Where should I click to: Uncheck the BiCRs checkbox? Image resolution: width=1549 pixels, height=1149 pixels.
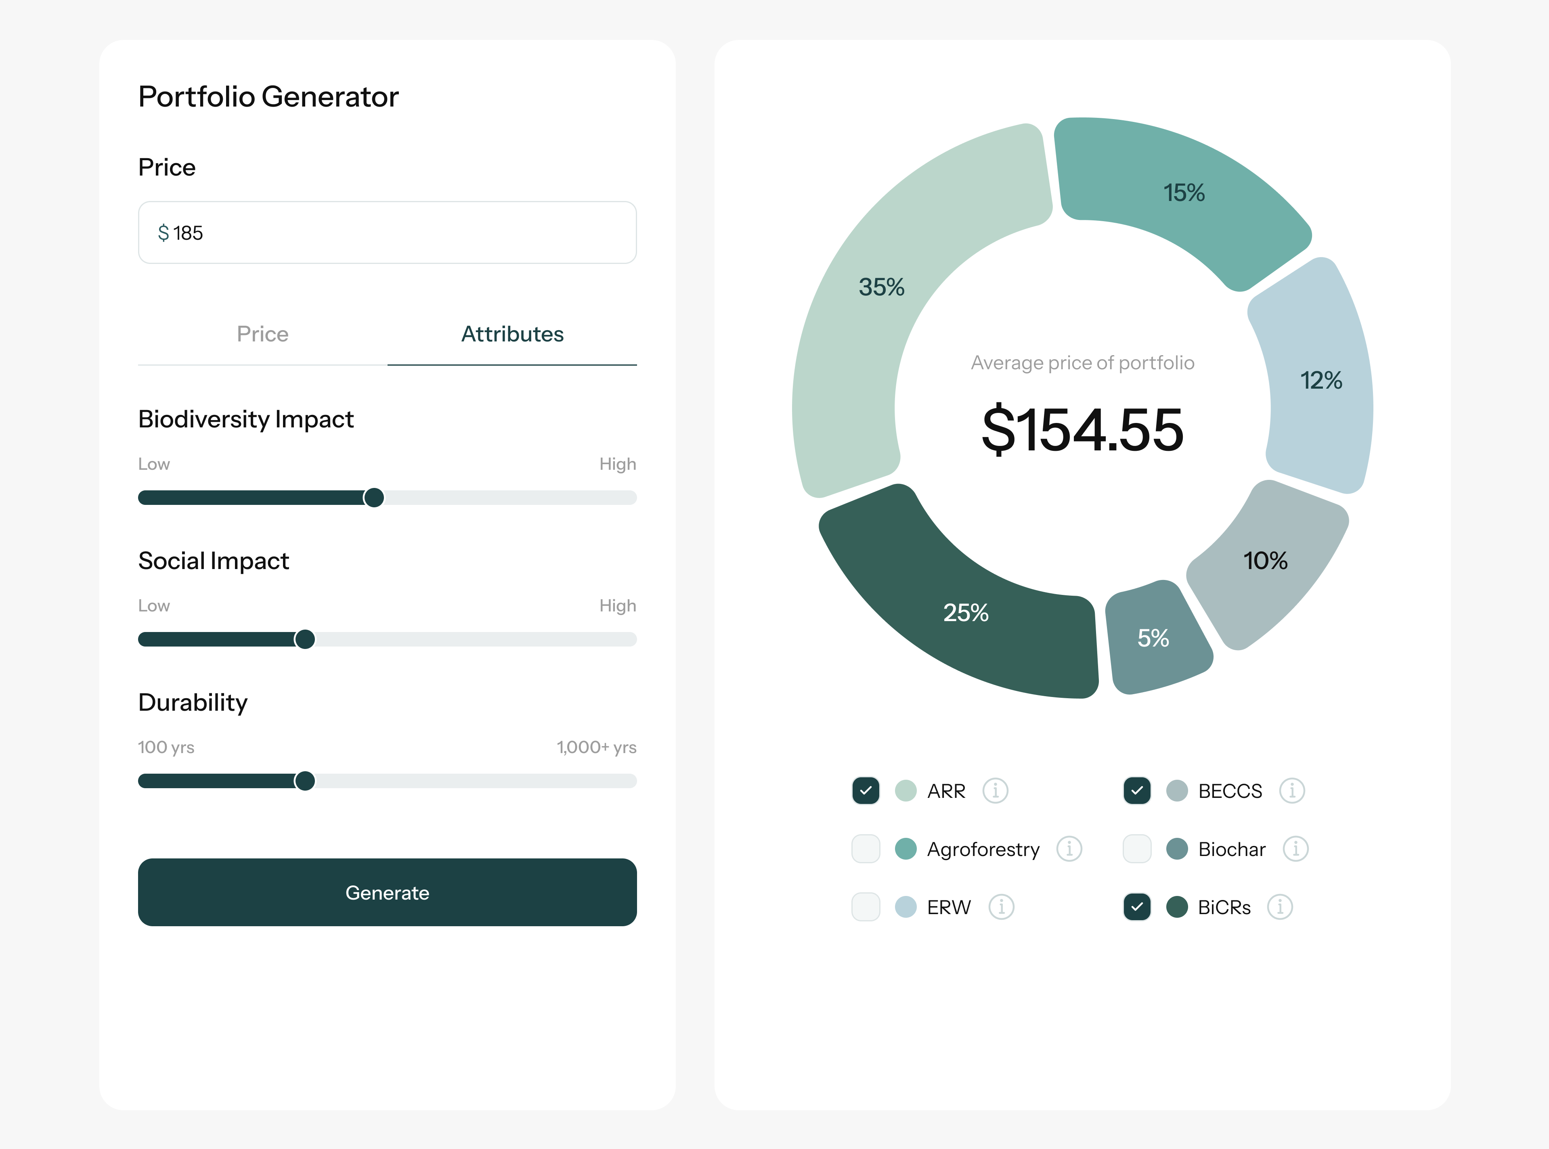1136,907
